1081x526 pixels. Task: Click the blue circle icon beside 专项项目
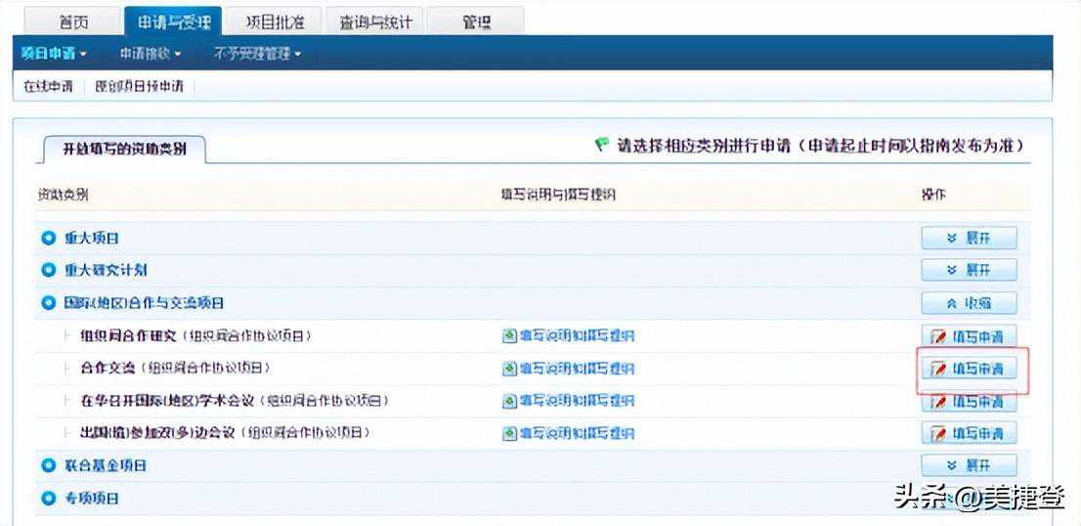[x=48, y=498]
